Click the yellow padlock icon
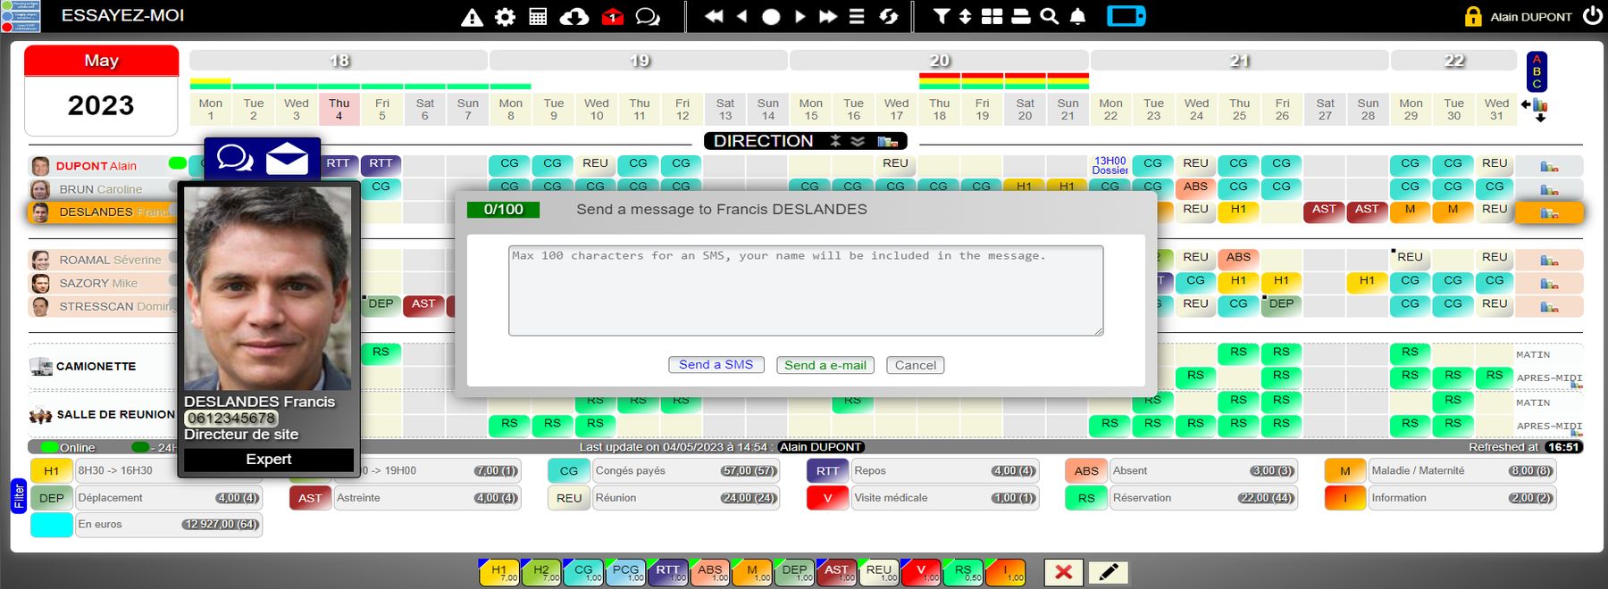 pos(1473,16)
